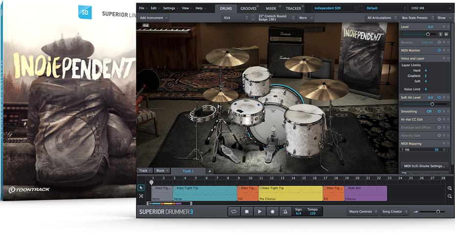The image size is (455, 235).
Task: Mute the instrument with M button
Action: click(x=446, y=34)
